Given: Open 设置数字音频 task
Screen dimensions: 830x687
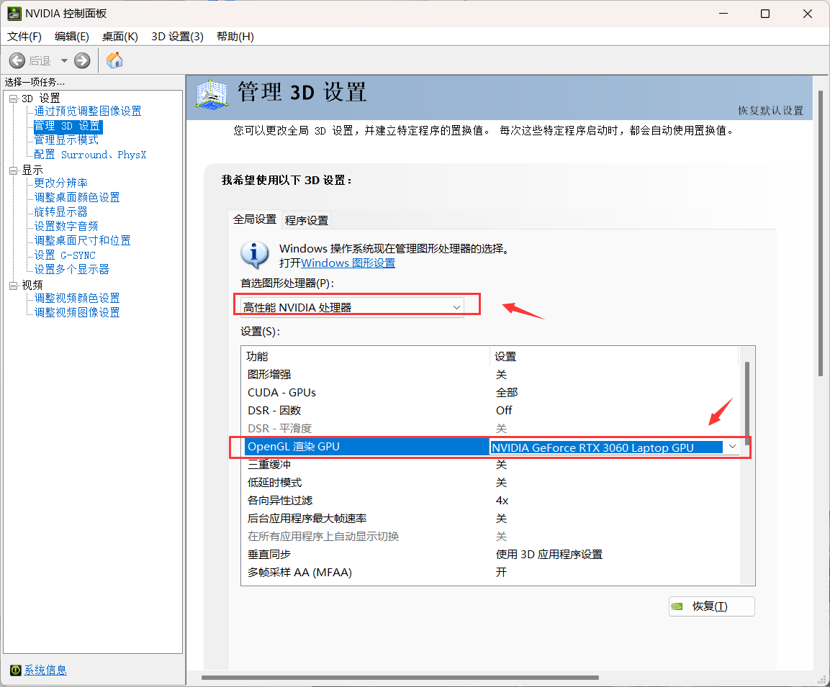Looking at the screenshot, I should (x=66, y=226).
